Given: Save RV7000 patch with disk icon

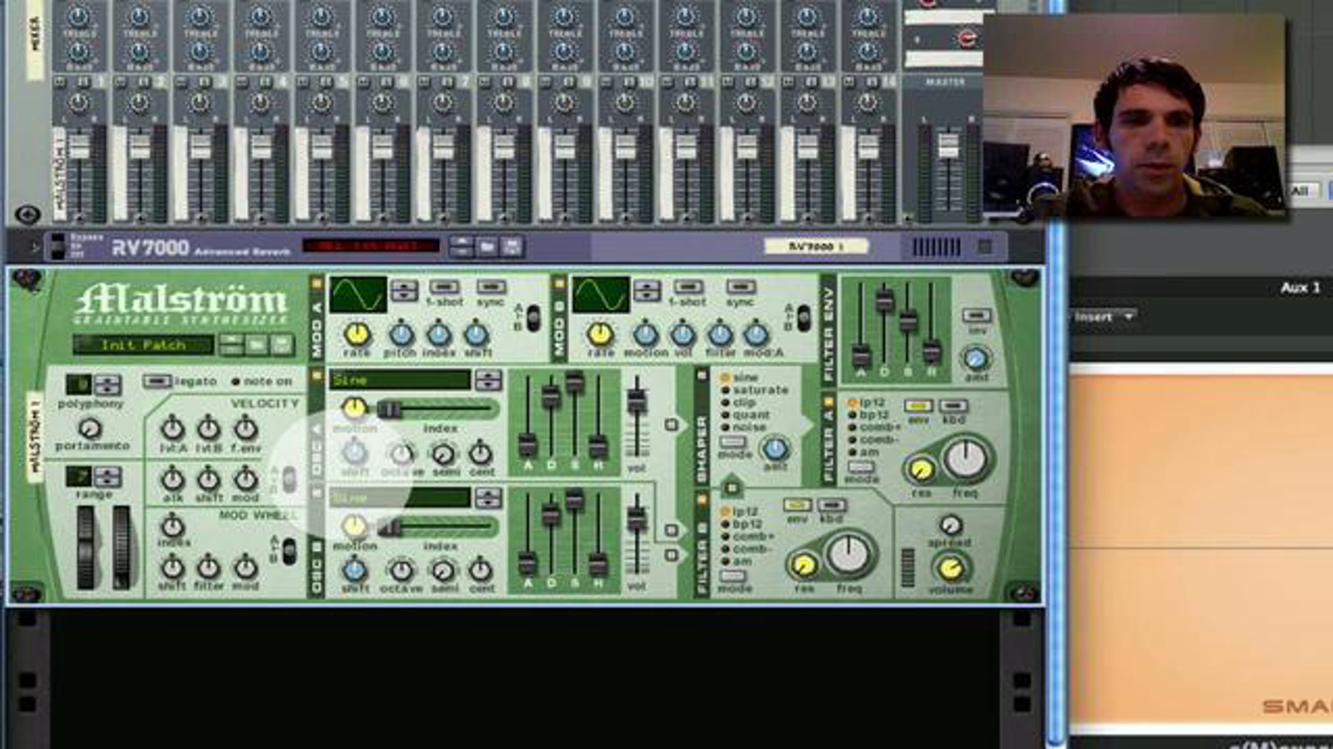Looking at the screenshot, I should (512, 246).
